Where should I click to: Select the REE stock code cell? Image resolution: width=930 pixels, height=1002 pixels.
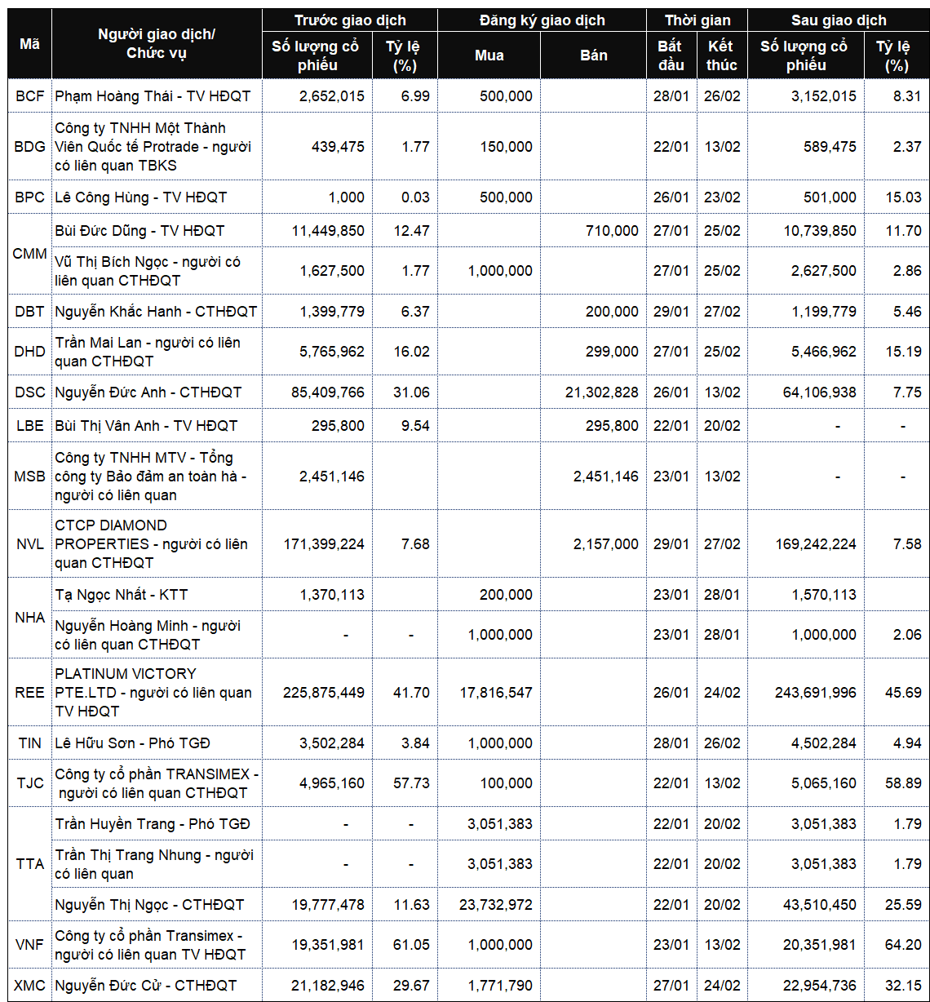29,693
